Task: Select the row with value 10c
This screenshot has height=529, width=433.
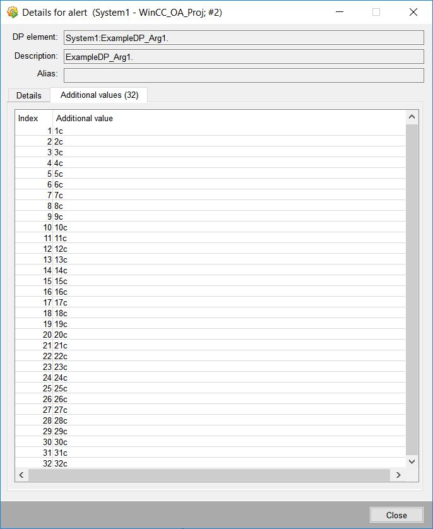Action: [208, 227]
